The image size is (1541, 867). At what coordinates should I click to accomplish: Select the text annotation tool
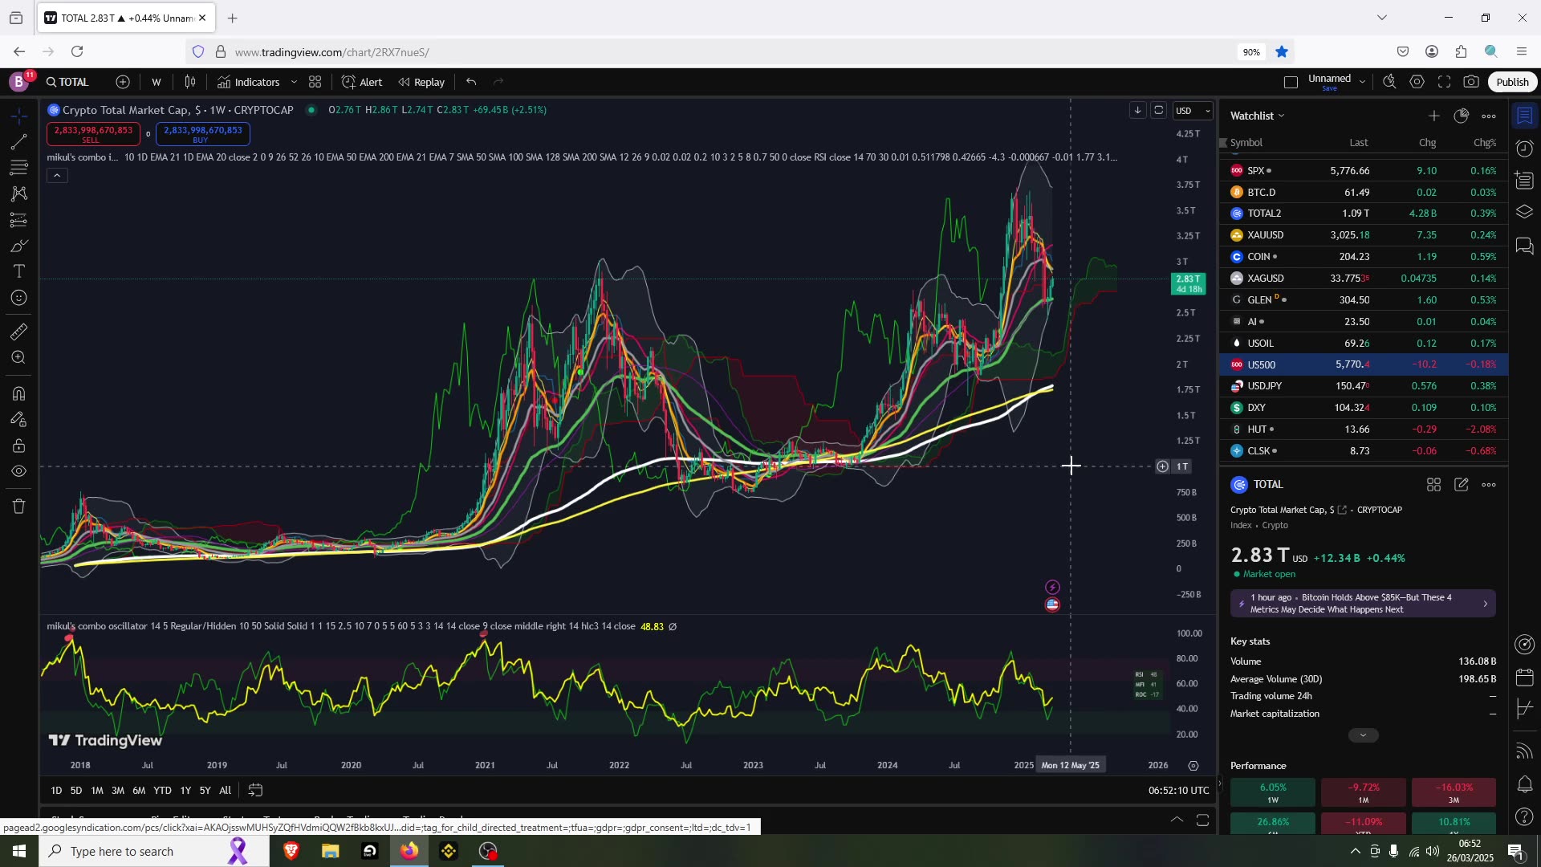[x=18, y=271]
